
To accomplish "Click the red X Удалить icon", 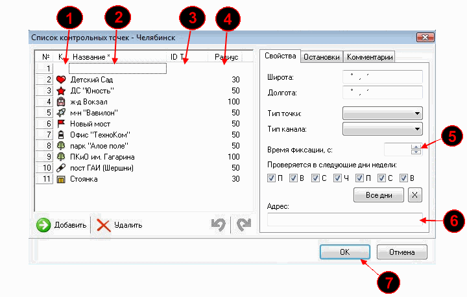I will point(104,225).
